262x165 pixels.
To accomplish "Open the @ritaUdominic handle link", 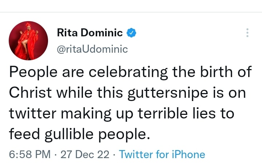I will [92, 49].
